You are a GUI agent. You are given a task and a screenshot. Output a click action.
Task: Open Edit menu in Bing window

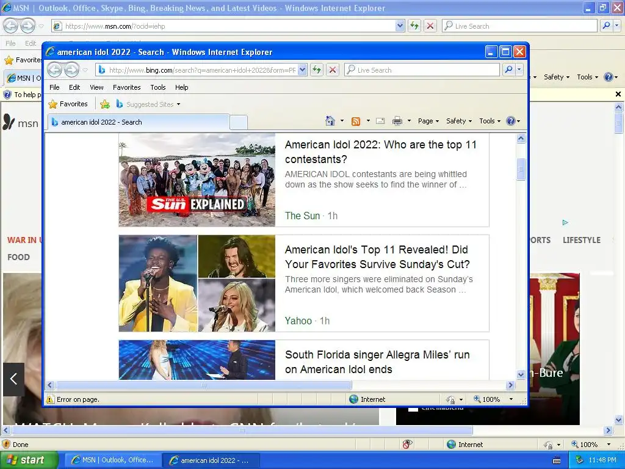pyautogui.click(x=74, y=87)
